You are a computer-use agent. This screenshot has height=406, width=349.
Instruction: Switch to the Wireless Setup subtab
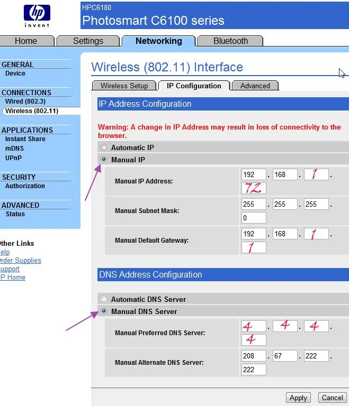click(x=124, y=86)
